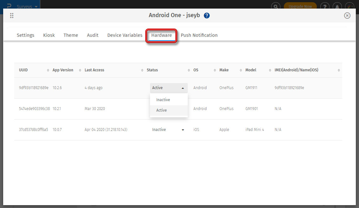This screenshot has height=208, width=359.
Task: Click the search magnifier icon
Action: [x=276, y=6]
